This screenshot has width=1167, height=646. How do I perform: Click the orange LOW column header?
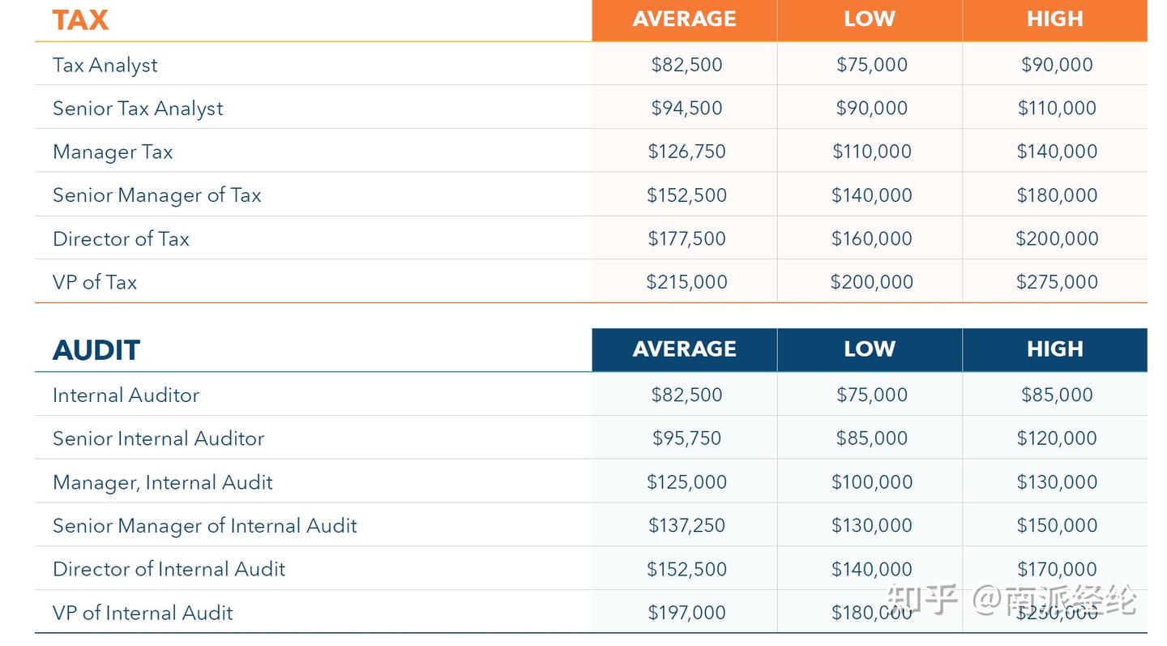click(x=869, y=19)
